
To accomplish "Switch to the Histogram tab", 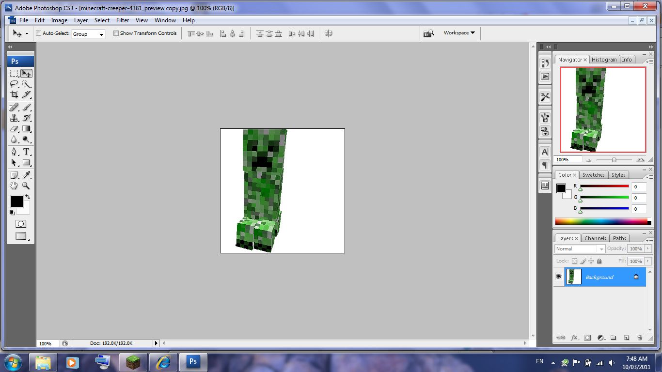I will pyautogui.click(x=604, y=60).
